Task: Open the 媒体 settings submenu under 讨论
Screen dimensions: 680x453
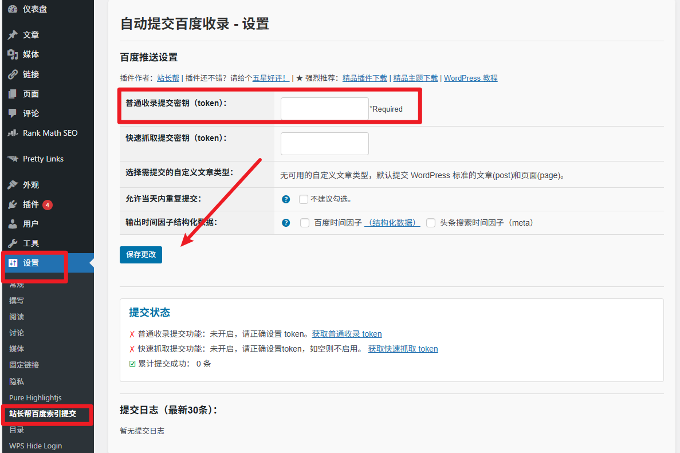Action: 17,349
